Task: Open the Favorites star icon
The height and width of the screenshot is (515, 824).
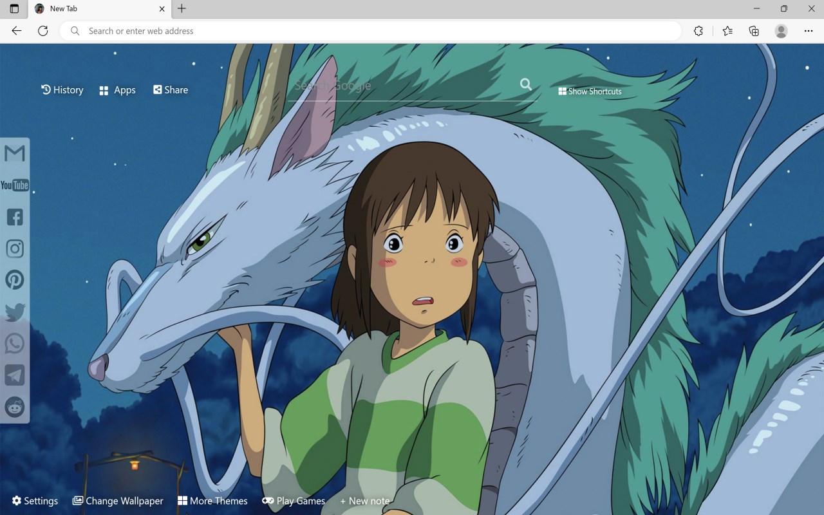Action: pos(727,31)
